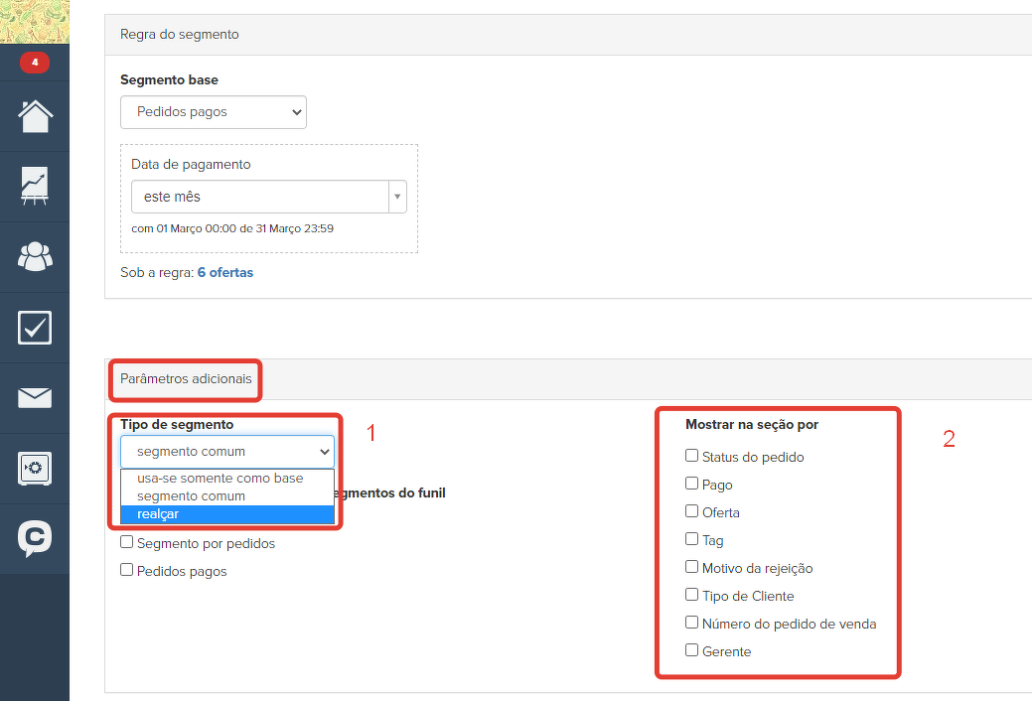Click the red notification badge showing 4
Screen dimensions: 1032x701
click(x=35, y=63)
